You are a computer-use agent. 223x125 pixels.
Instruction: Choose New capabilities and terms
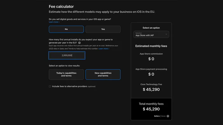(x=103, y=74)
